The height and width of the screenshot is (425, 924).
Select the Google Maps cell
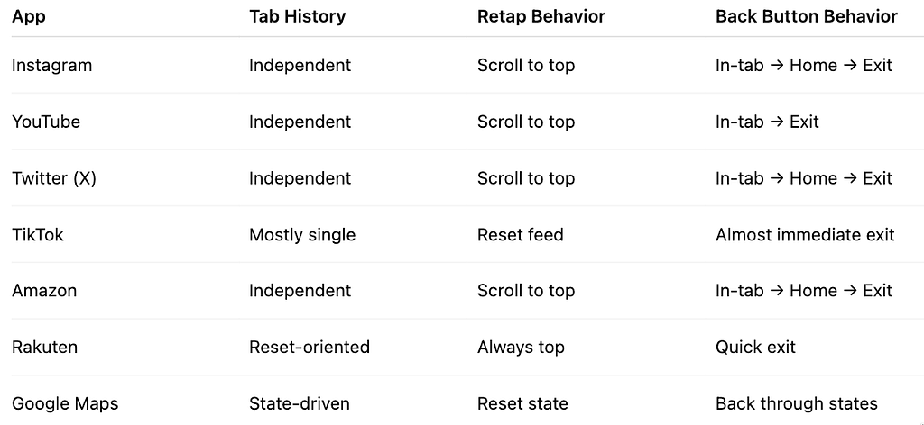(x=65, y=403)
